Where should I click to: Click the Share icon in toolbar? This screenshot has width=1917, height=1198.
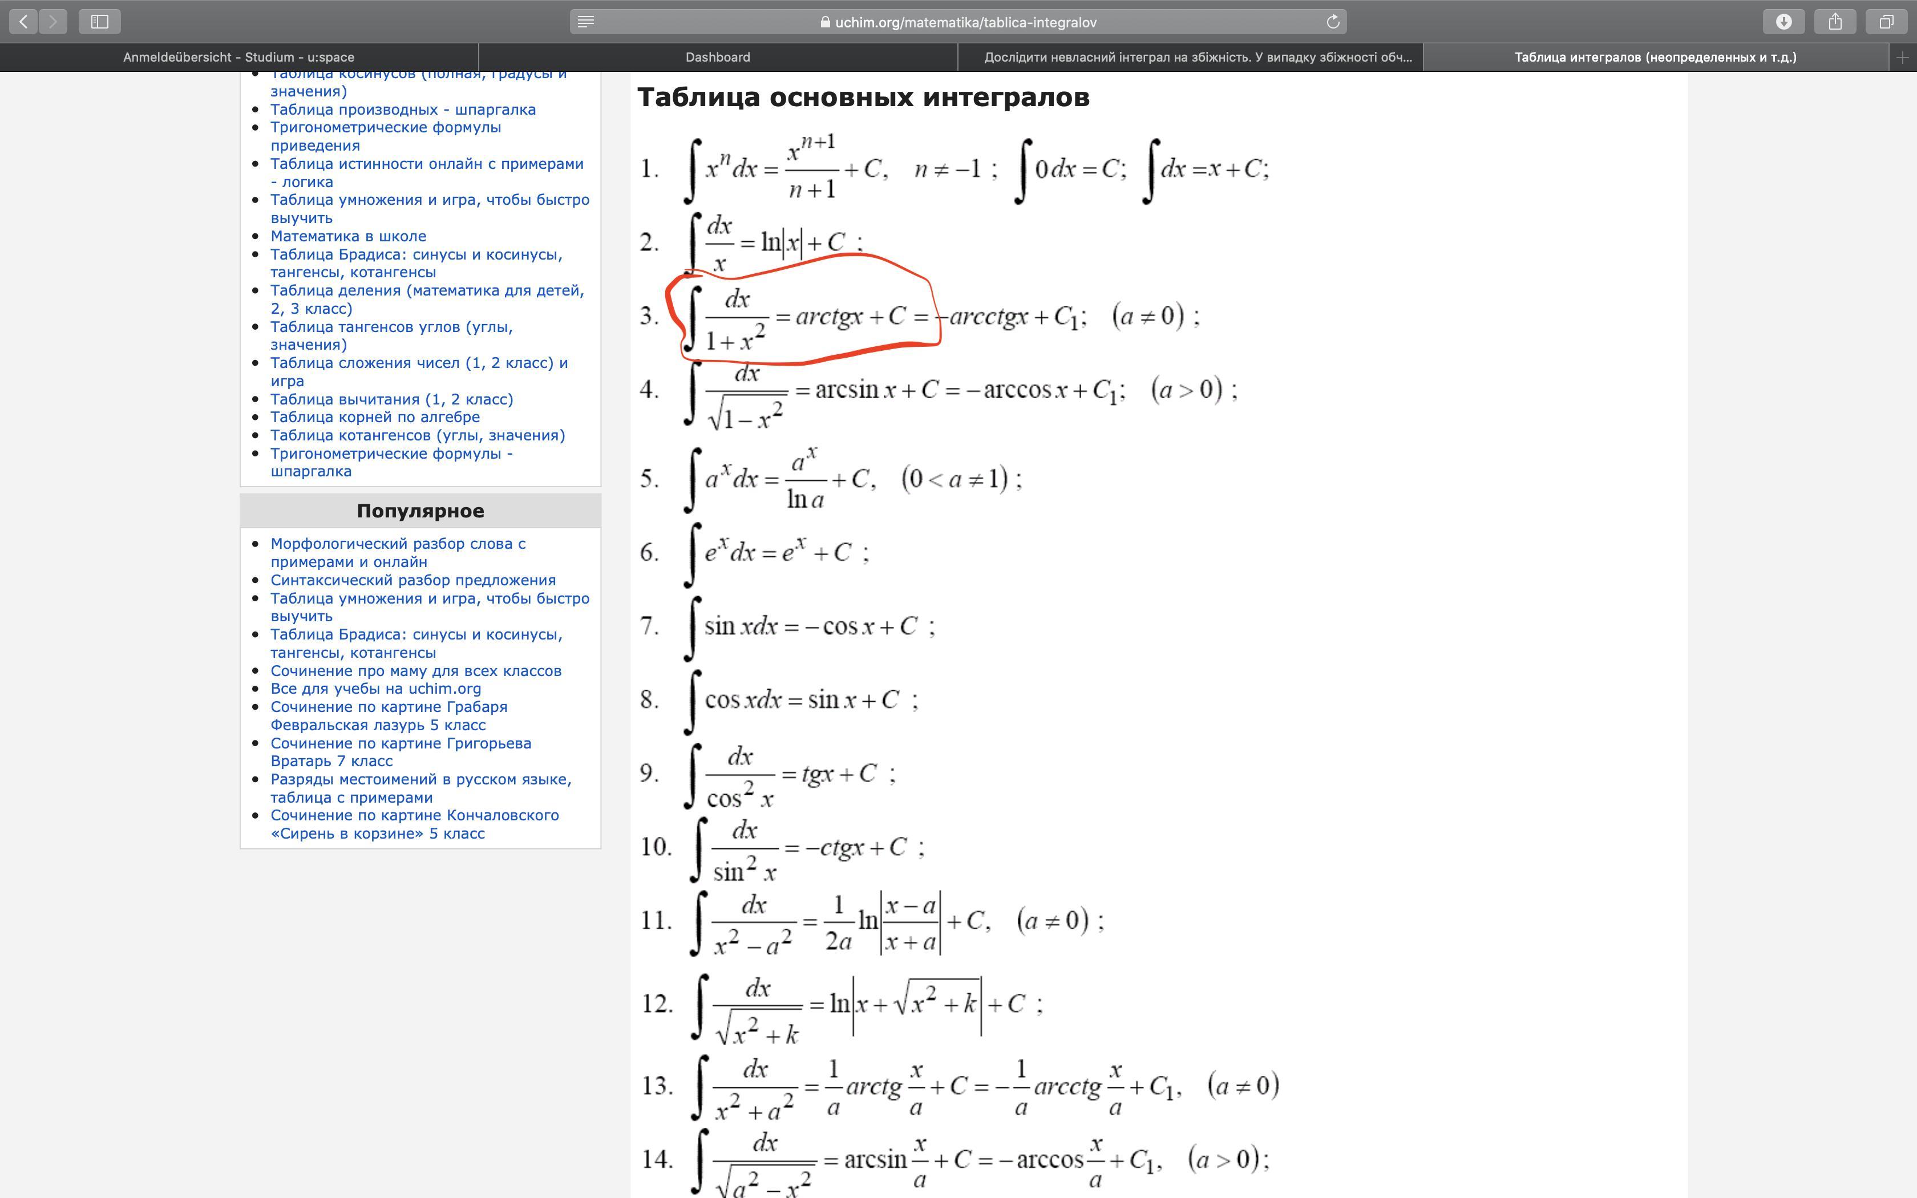coord(1835,22)
